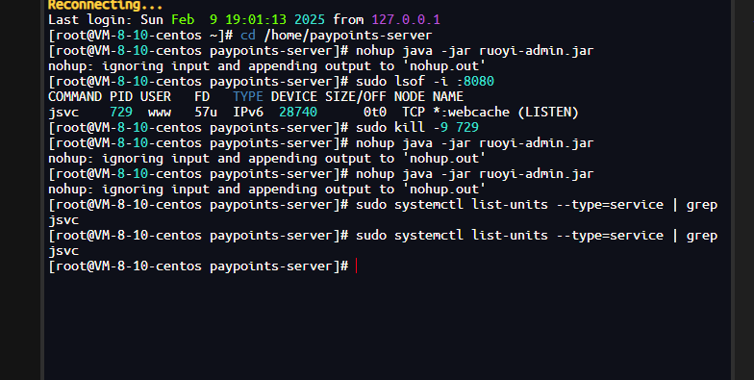The width and height of the screenshot is (754, 380).
Task: Place cursor at the last empty prompt
Action: (x=357, y=266)
